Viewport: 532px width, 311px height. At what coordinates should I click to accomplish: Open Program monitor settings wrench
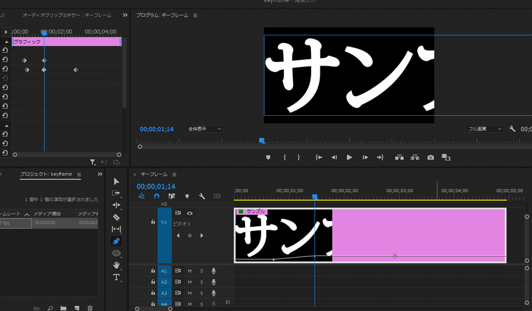pyautogui.click(x=512, y=129)
